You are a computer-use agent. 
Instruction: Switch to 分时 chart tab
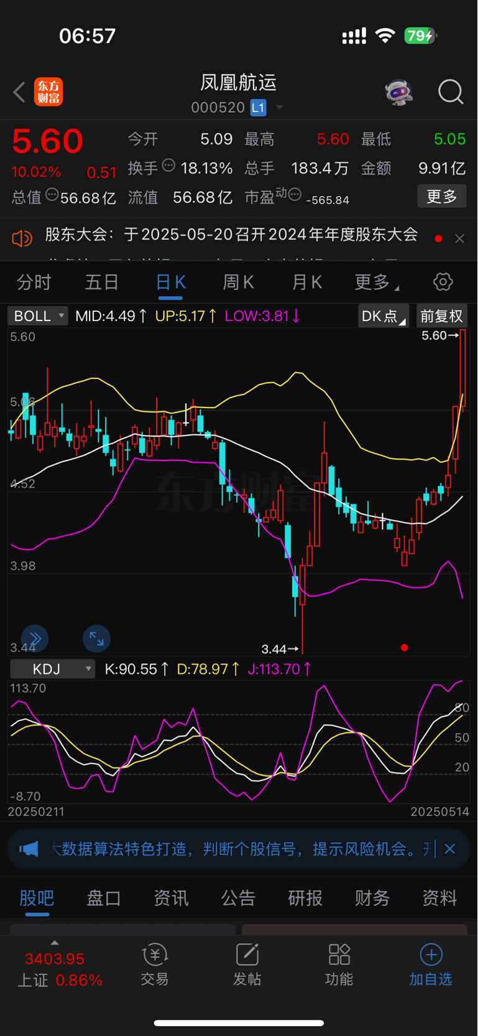pos(34,282)
